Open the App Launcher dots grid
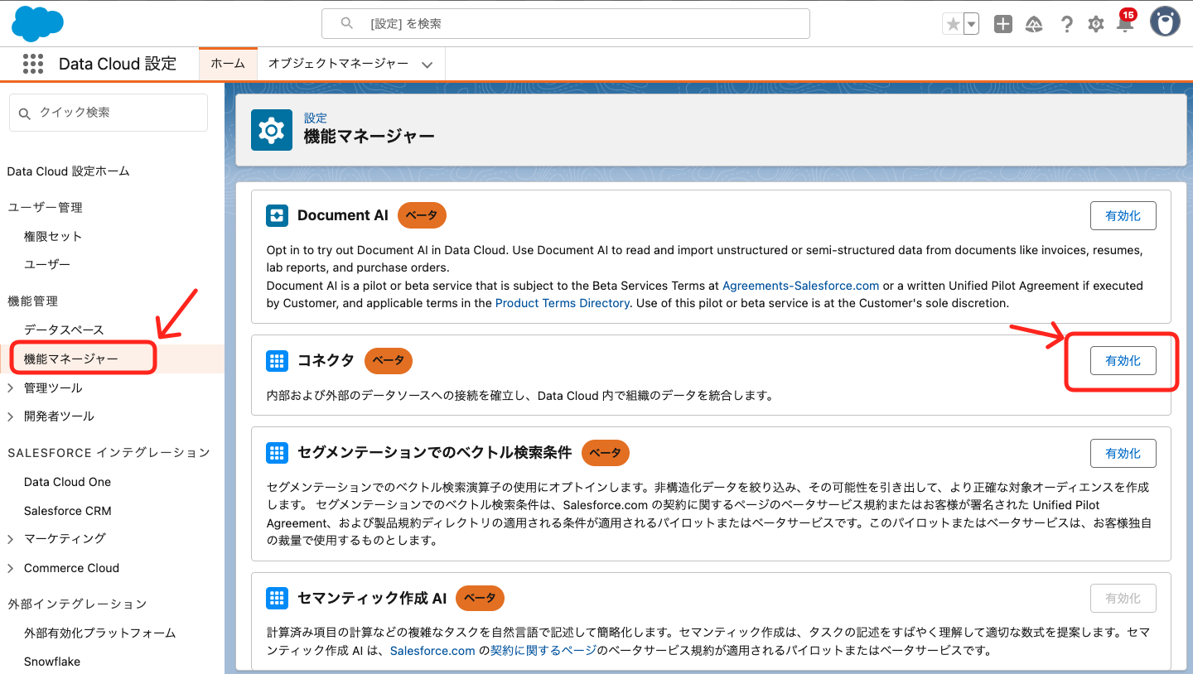The height and width of the screenshot is (674, 1193). click(x=32, y=64)
